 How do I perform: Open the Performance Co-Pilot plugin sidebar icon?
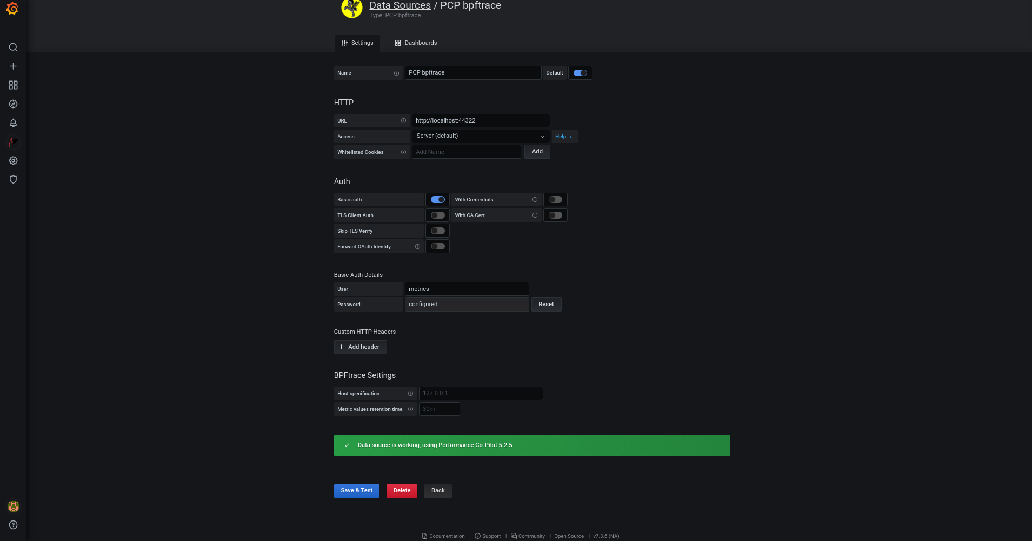coord(13,142)
